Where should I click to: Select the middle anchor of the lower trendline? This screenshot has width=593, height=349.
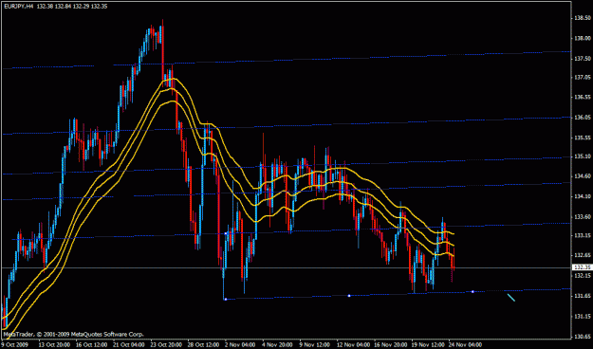click(349, 296)
